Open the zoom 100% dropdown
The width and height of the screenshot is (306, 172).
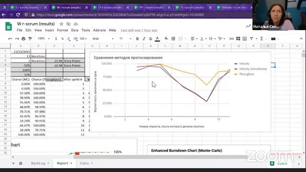pyautogui.click(x=44, y=39)
